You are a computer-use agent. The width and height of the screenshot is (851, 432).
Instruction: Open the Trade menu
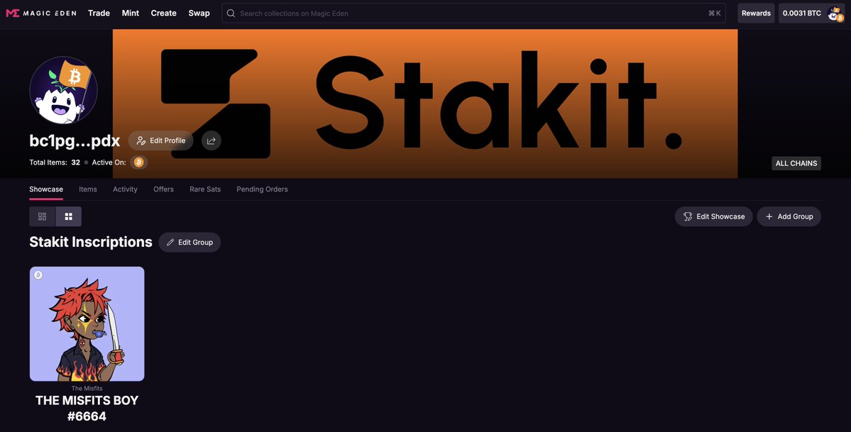click(x=99, y=13)
